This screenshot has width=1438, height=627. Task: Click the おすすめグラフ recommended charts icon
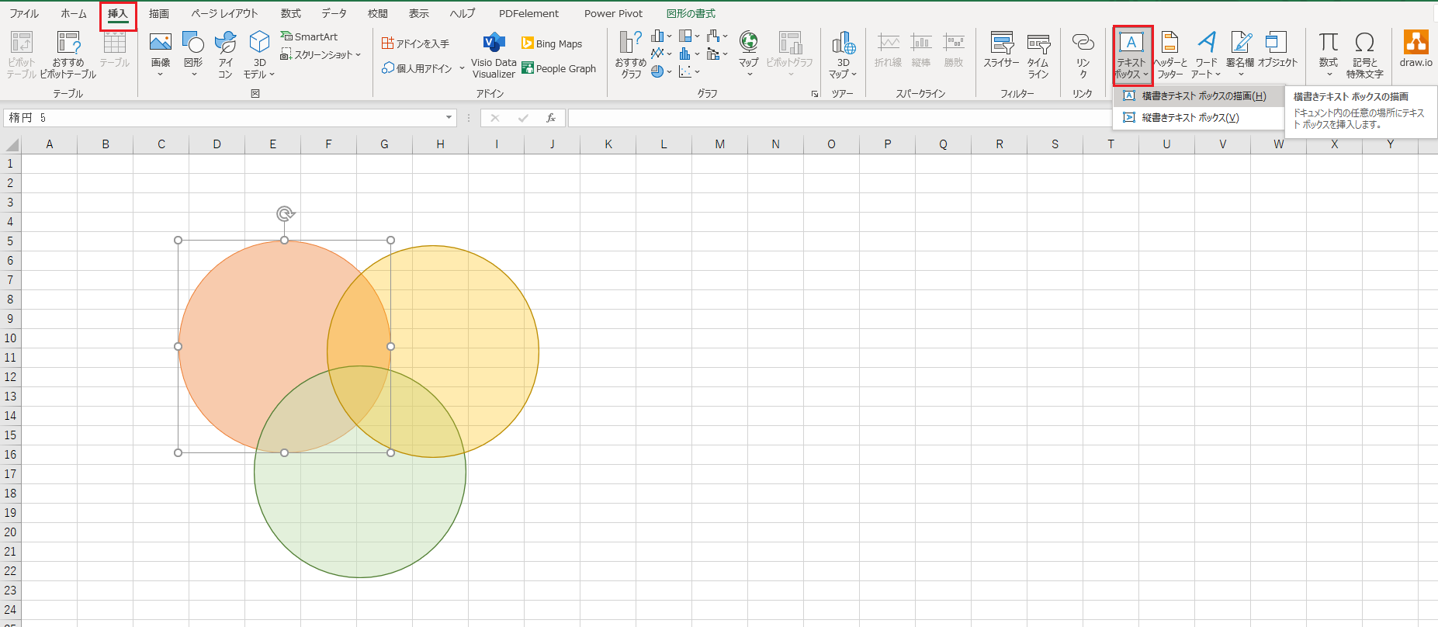click(x=630, y=53)
